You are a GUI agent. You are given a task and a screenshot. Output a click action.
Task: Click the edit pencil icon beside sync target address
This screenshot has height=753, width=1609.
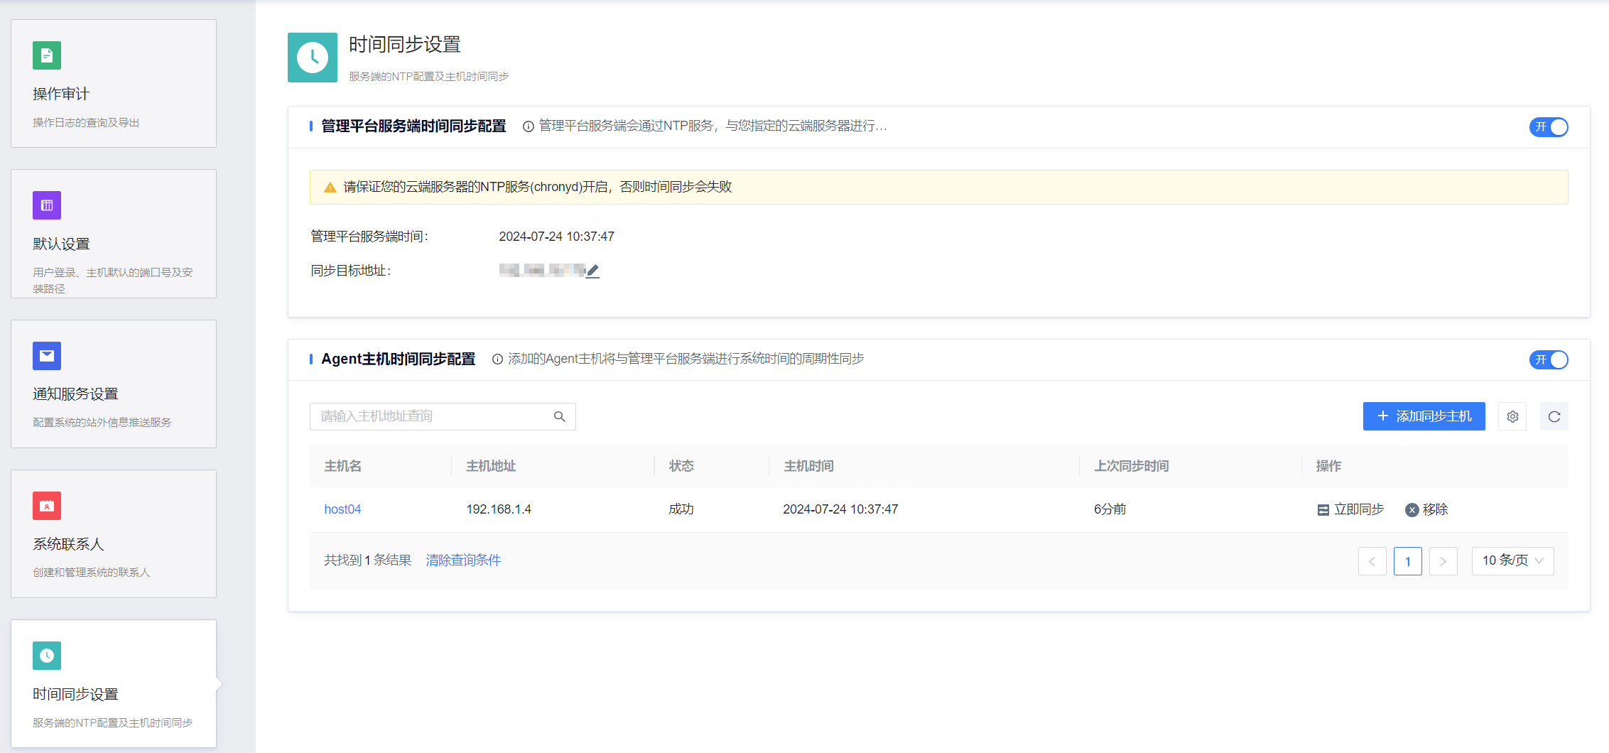pos(592,271)
